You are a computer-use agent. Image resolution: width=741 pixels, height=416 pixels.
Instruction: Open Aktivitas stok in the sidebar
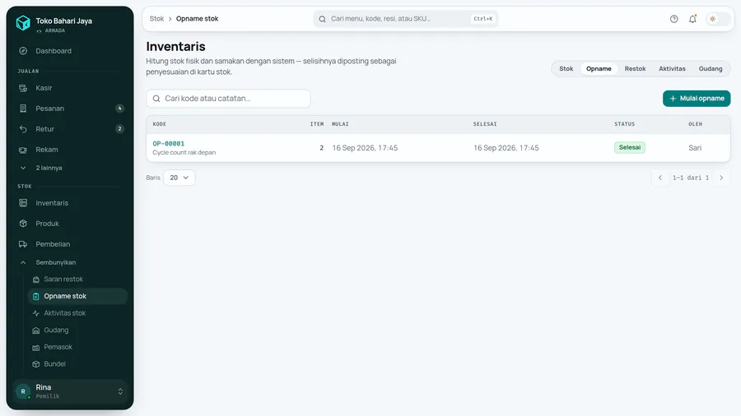[x=77, y=313]
